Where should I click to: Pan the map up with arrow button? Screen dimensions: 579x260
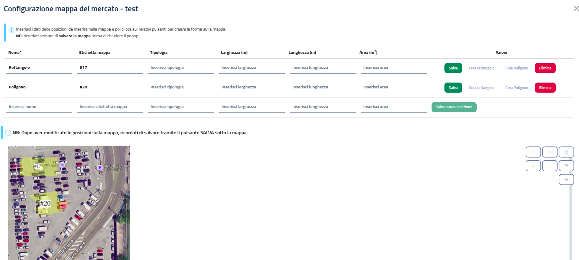[x=533, y=166]
